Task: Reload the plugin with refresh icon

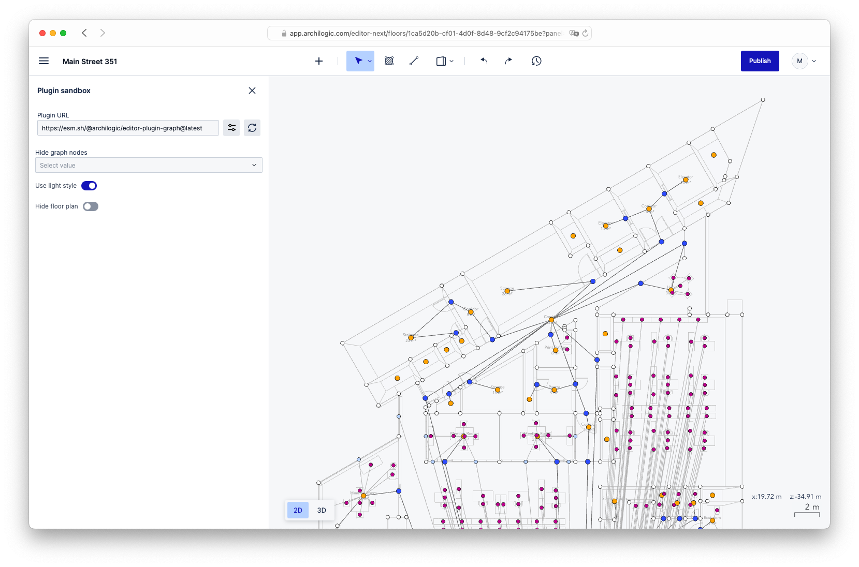Action: point(252,128)
